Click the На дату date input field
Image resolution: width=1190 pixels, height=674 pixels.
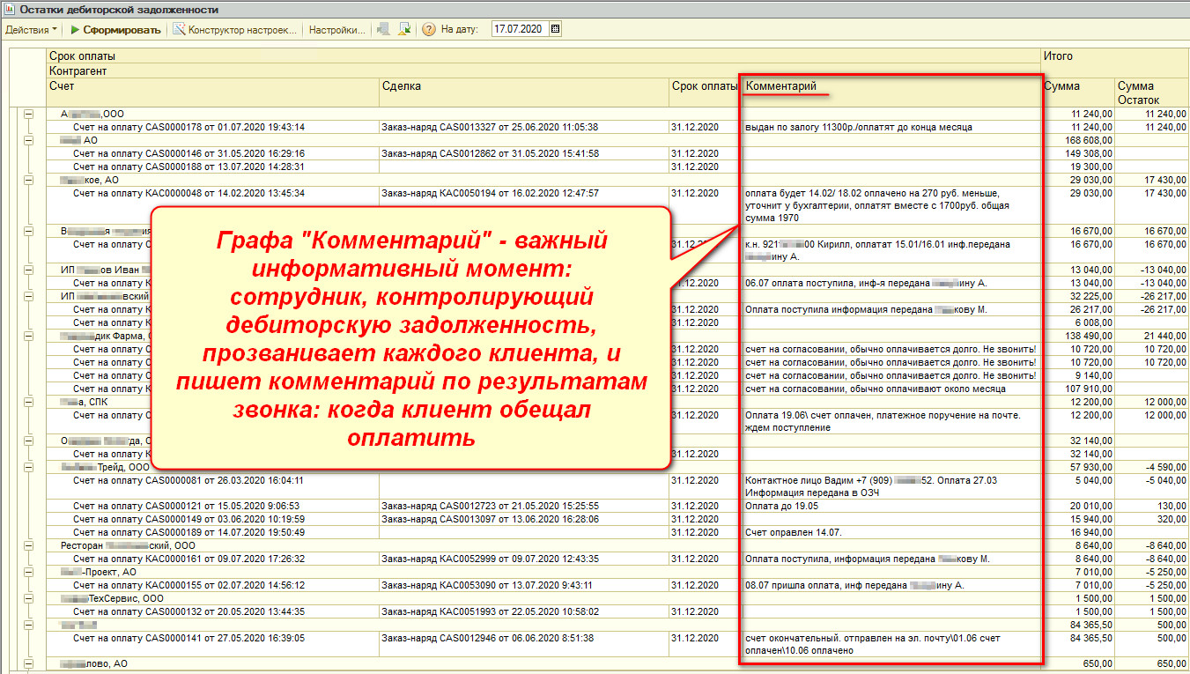point(520,29)
